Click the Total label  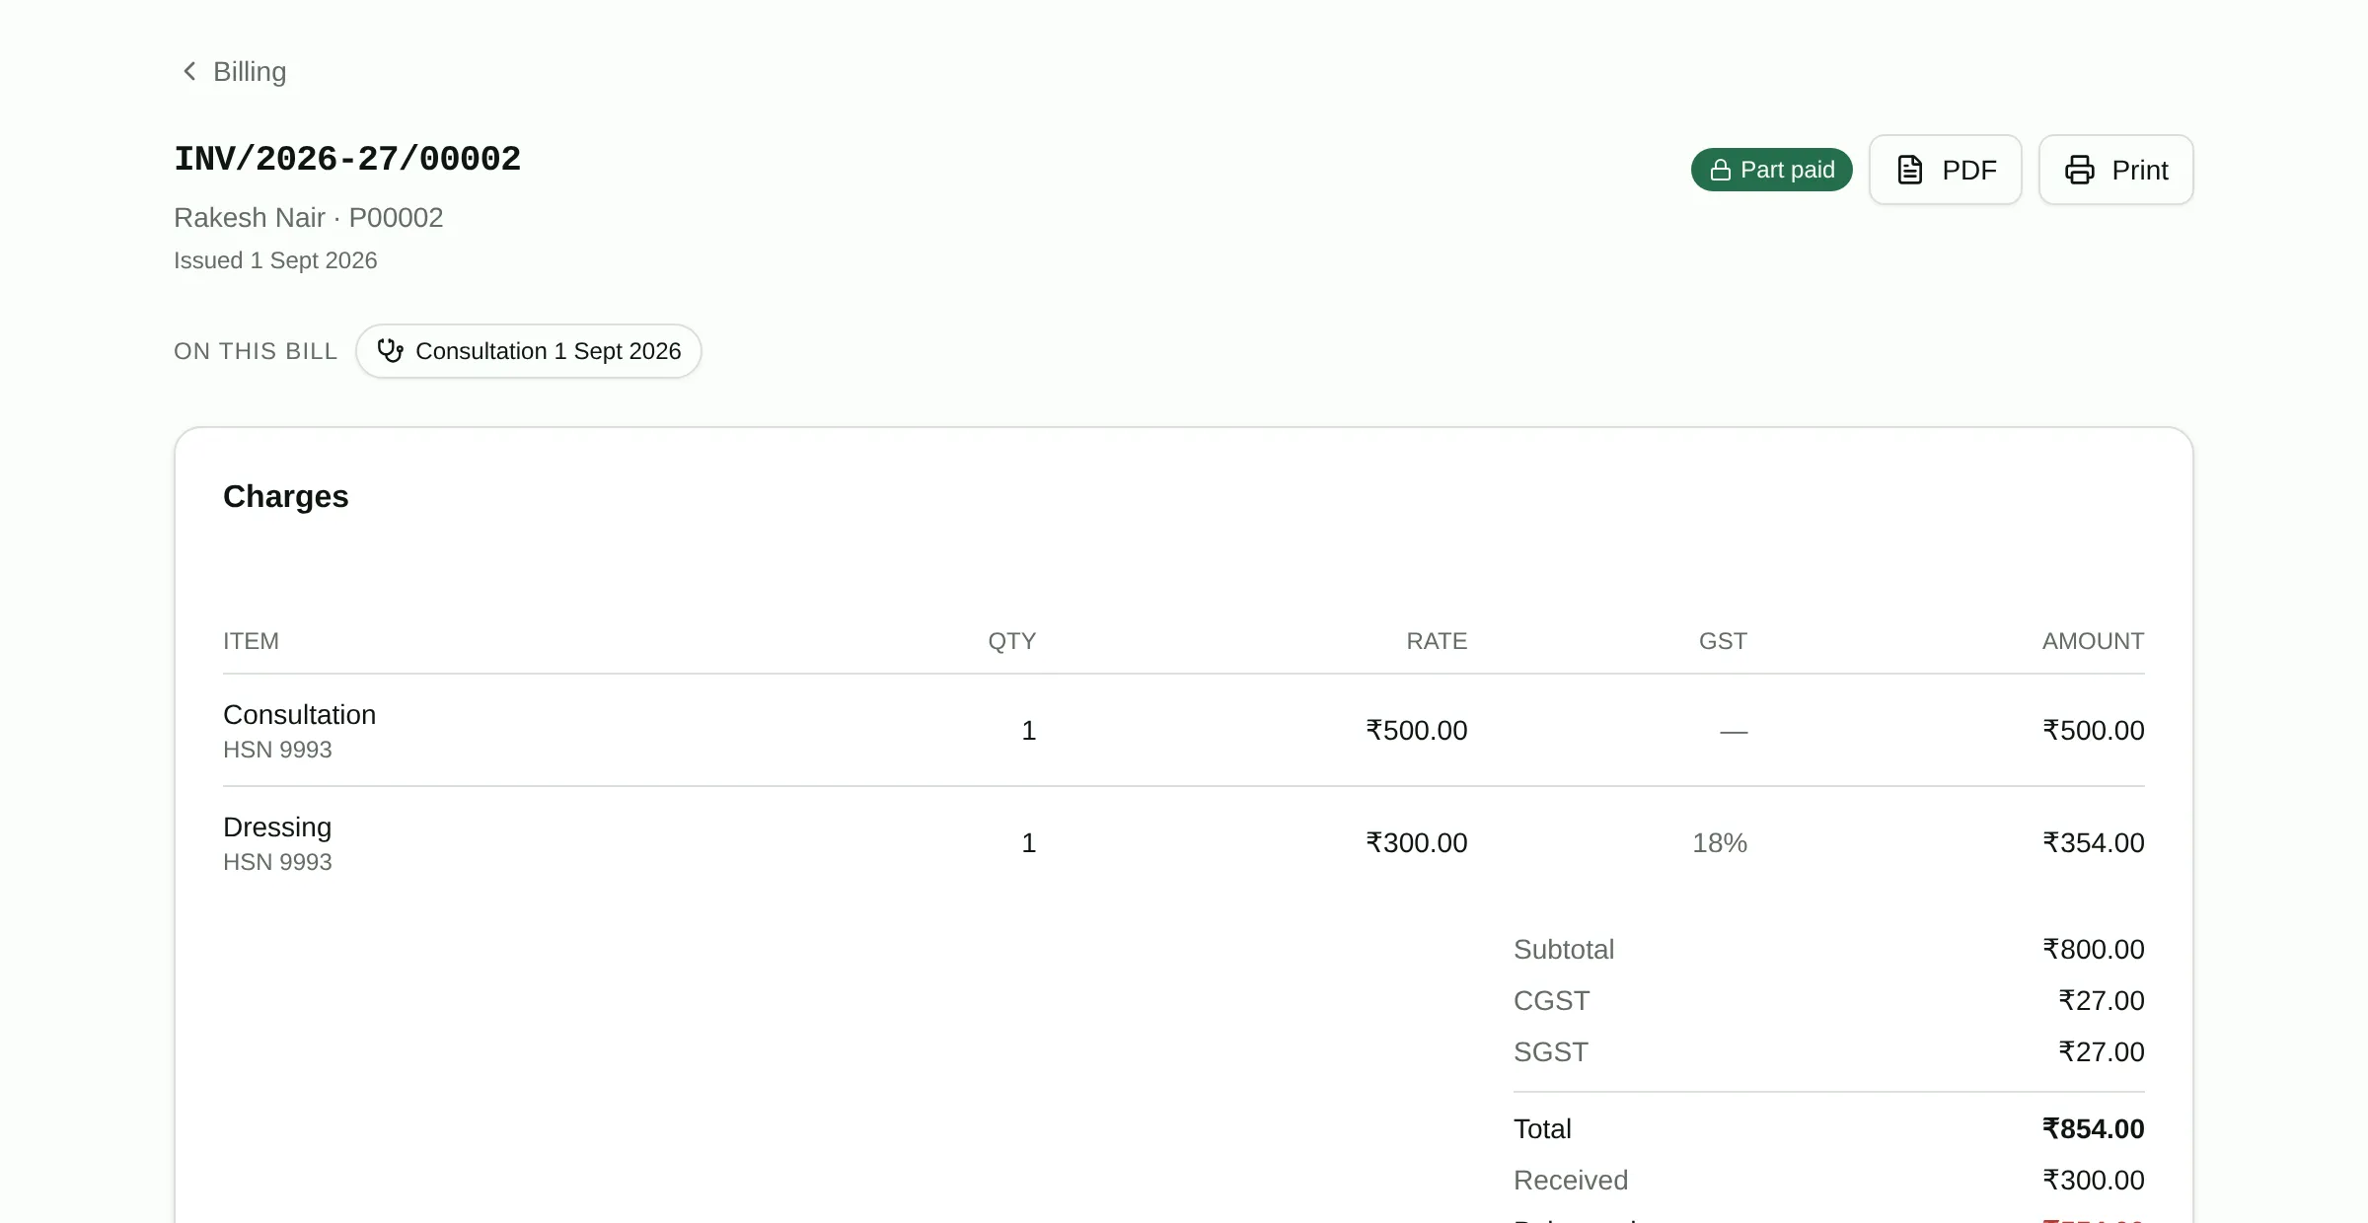[1542, 1129]
